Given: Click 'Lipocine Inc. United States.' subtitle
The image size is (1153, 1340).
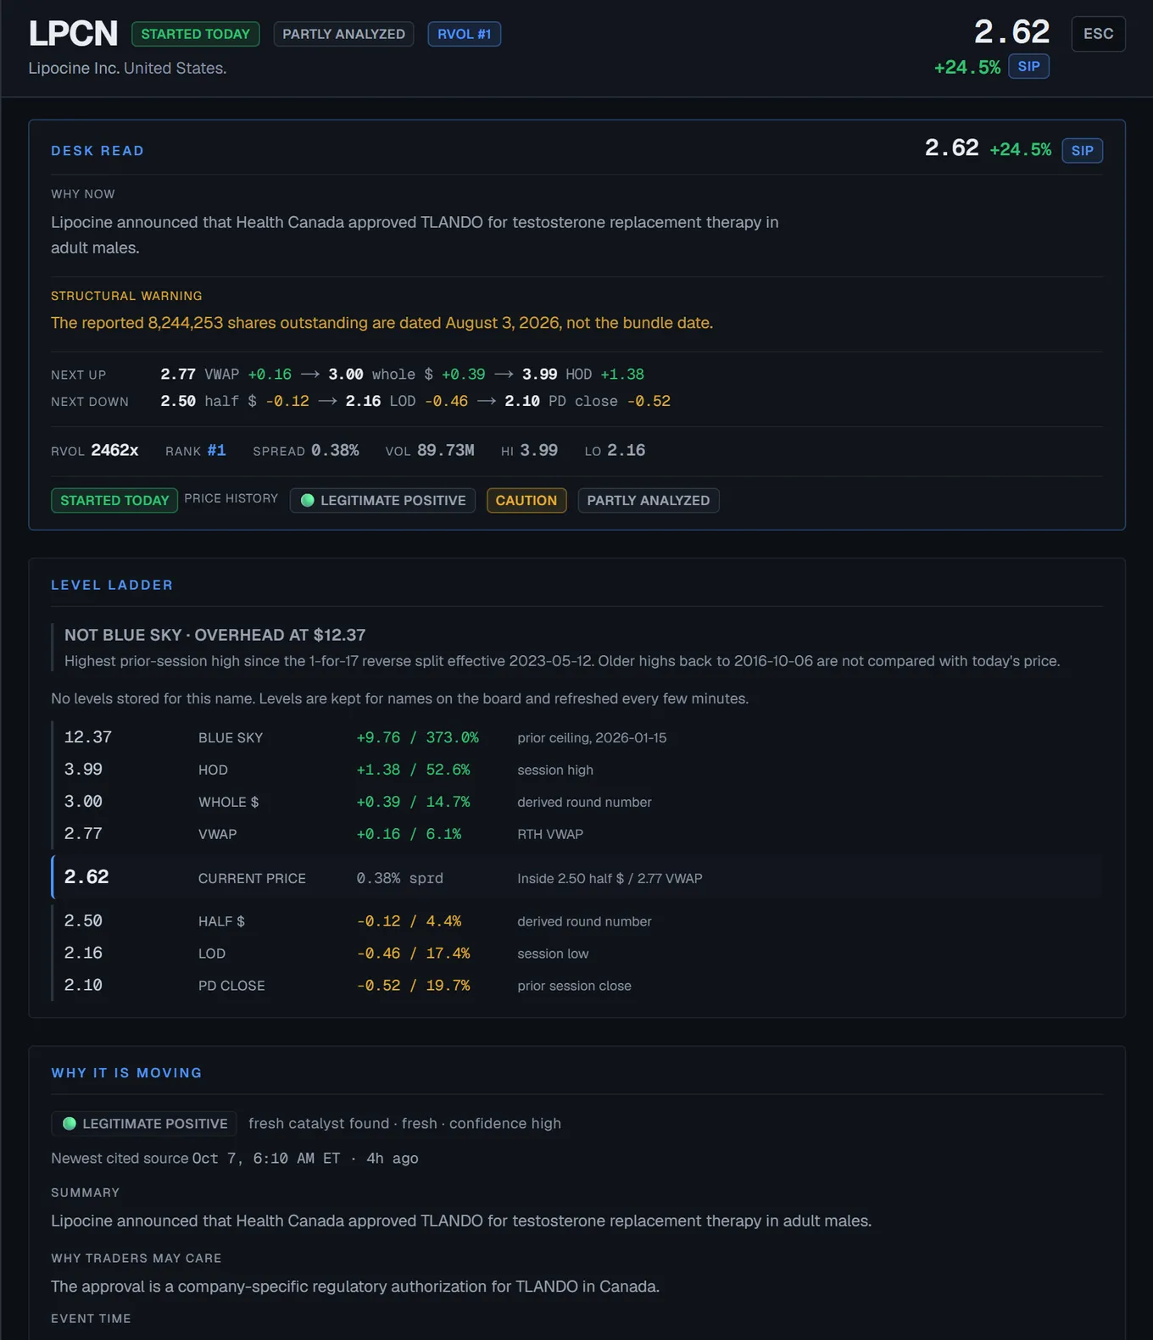Looking at the screenshot, I should (x=127, y=68).
